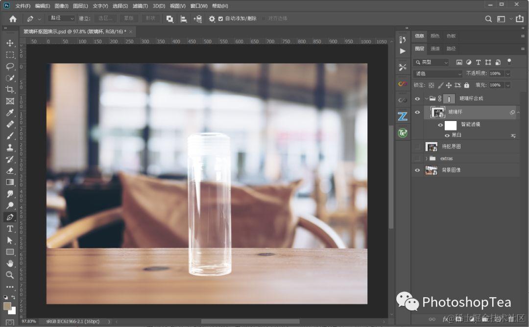
Task: Open the blue Z plugin panel
Action: click(x=403, y=117)
